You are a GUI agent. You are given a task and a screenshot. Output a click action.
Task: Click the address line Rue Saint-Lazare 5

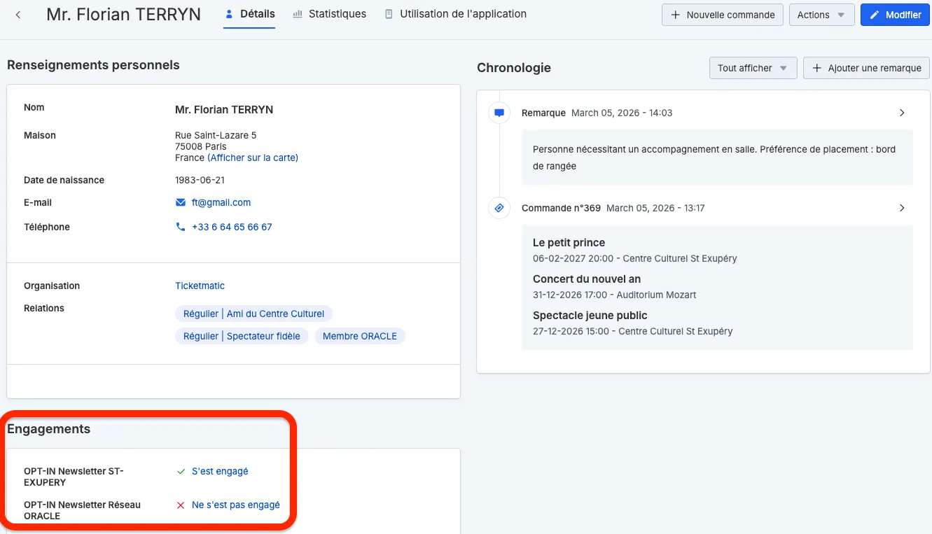[x=216, y=136]
